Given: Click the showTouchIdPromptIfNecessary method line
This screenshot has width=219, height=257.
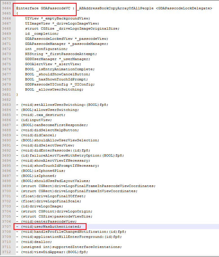Looking at the screenshot, I should pos(58,166).
